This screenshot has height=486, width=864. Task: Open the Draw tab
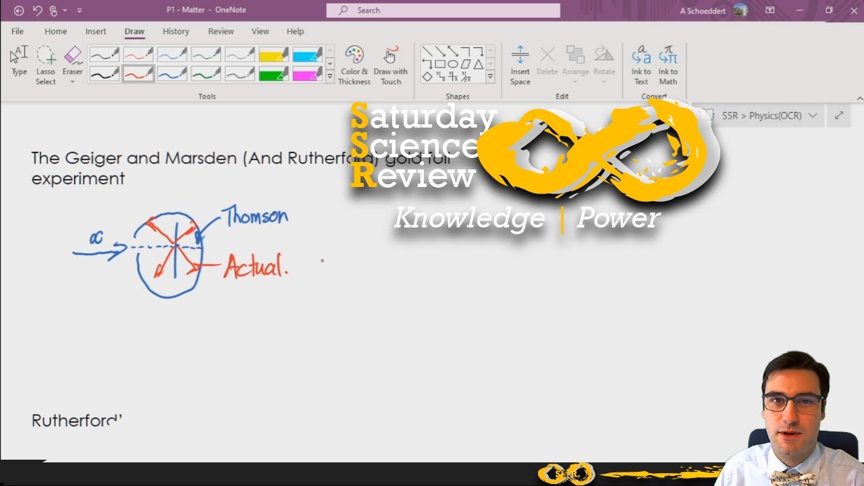[x=134, y=31]
